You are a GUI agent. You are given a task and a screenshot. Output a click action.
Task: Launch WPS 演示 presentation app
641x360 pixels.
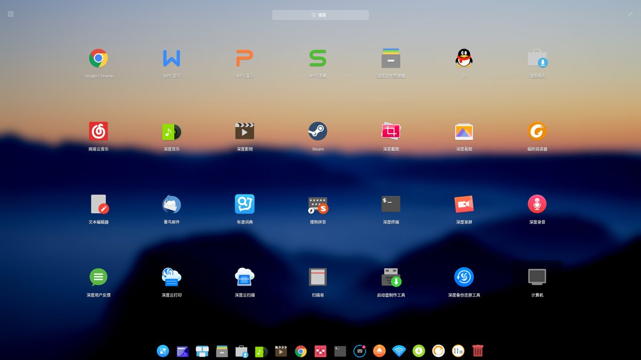[245, 58]
